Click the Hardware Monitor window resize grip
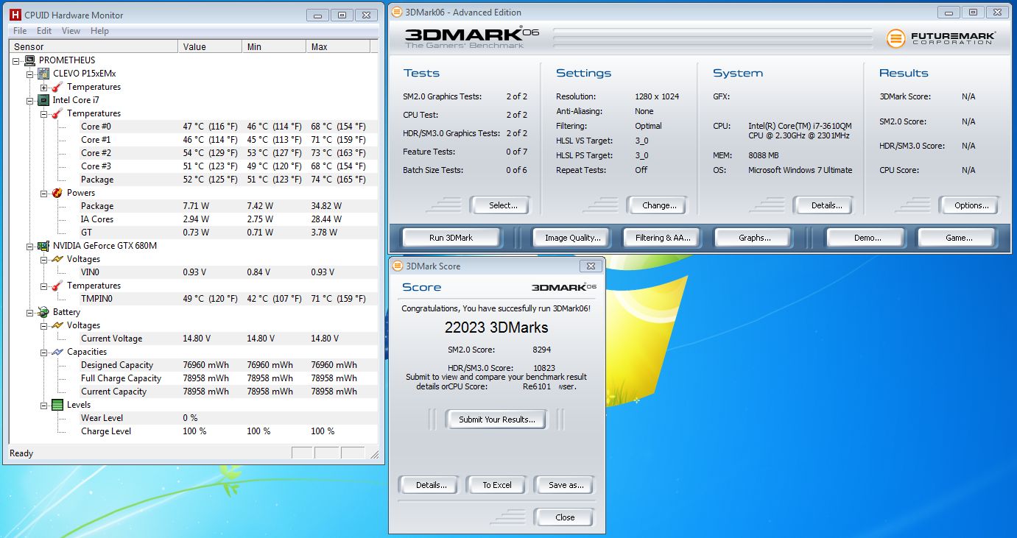Screen dimensions: 1017x538 pyautogui.click(x=375, y=454)
